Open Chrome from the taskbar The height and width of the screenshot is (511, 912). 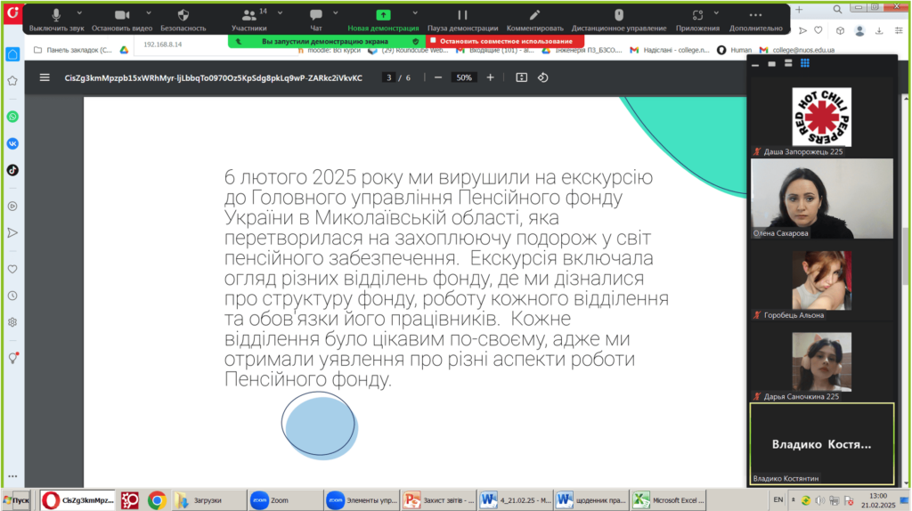[x=157, y=500]
